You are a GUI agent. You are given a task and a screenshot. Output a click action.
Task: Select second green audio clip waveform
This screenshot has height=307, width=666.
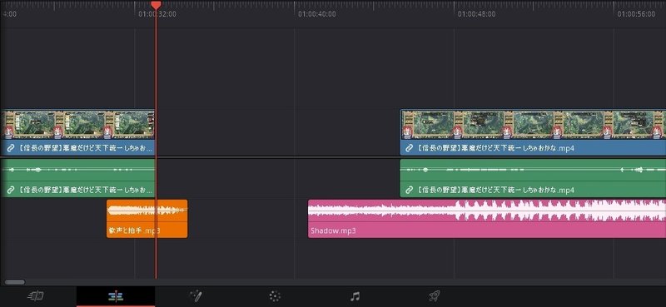pyautogui.click(x=533, y=170)
